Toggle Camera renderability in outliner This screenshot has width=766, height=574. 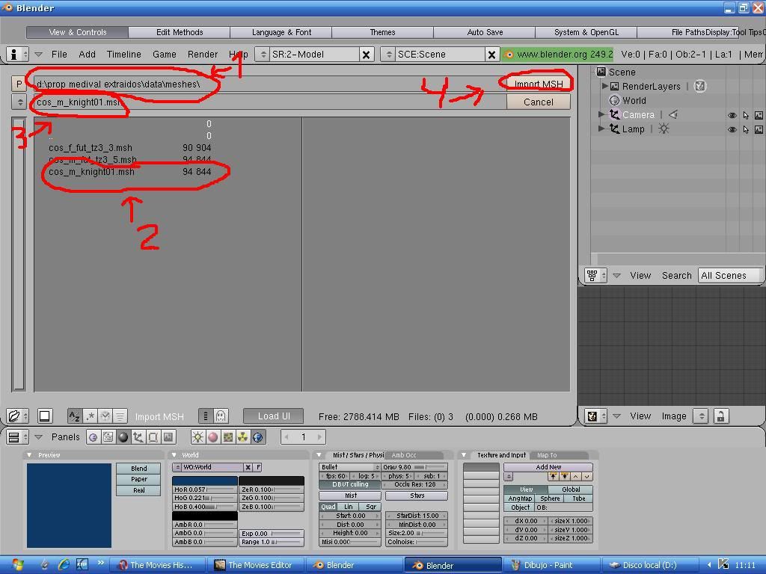coord(759,116)
